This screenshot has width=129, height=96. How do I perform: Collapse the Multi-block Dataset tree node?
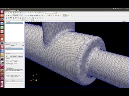pyautogui.click(x=6, y=49)
